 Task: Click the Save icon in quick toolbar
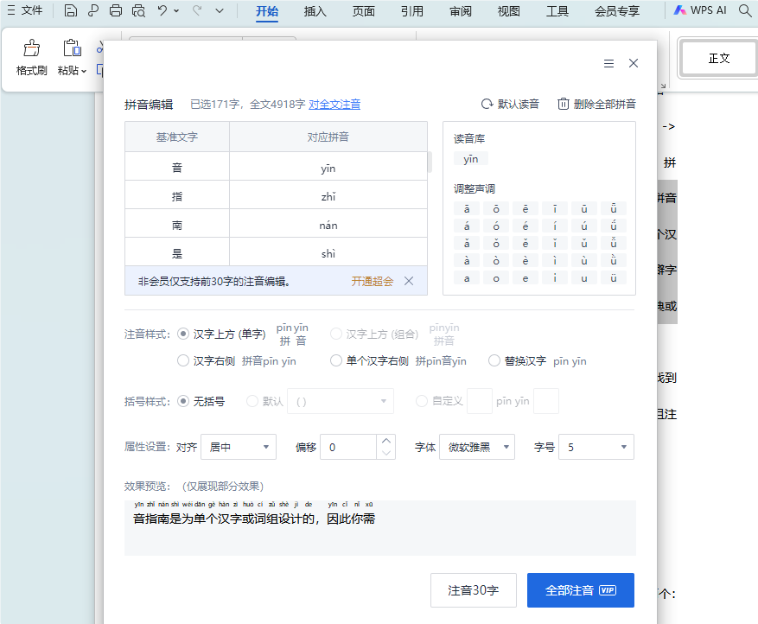pyautogui.click(x=71, y=10)
